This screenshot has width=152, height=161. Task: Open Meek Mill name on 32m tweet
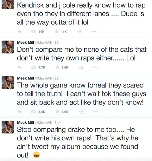click(x=26, y=42)
